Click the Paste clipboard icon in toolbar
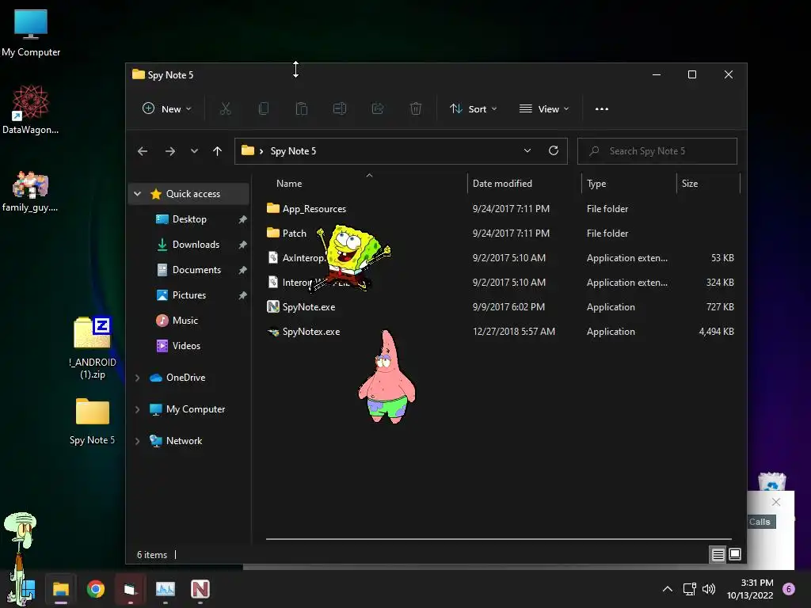Viewport: 811px width, 608px height. click(302, 108)
